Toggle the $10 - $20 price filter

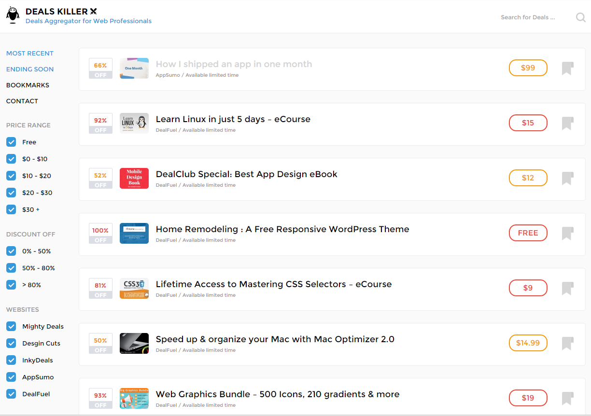pos(11,176)
